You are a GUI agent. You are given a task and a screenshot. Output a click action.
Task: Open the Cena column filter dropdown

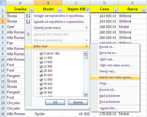116,10
